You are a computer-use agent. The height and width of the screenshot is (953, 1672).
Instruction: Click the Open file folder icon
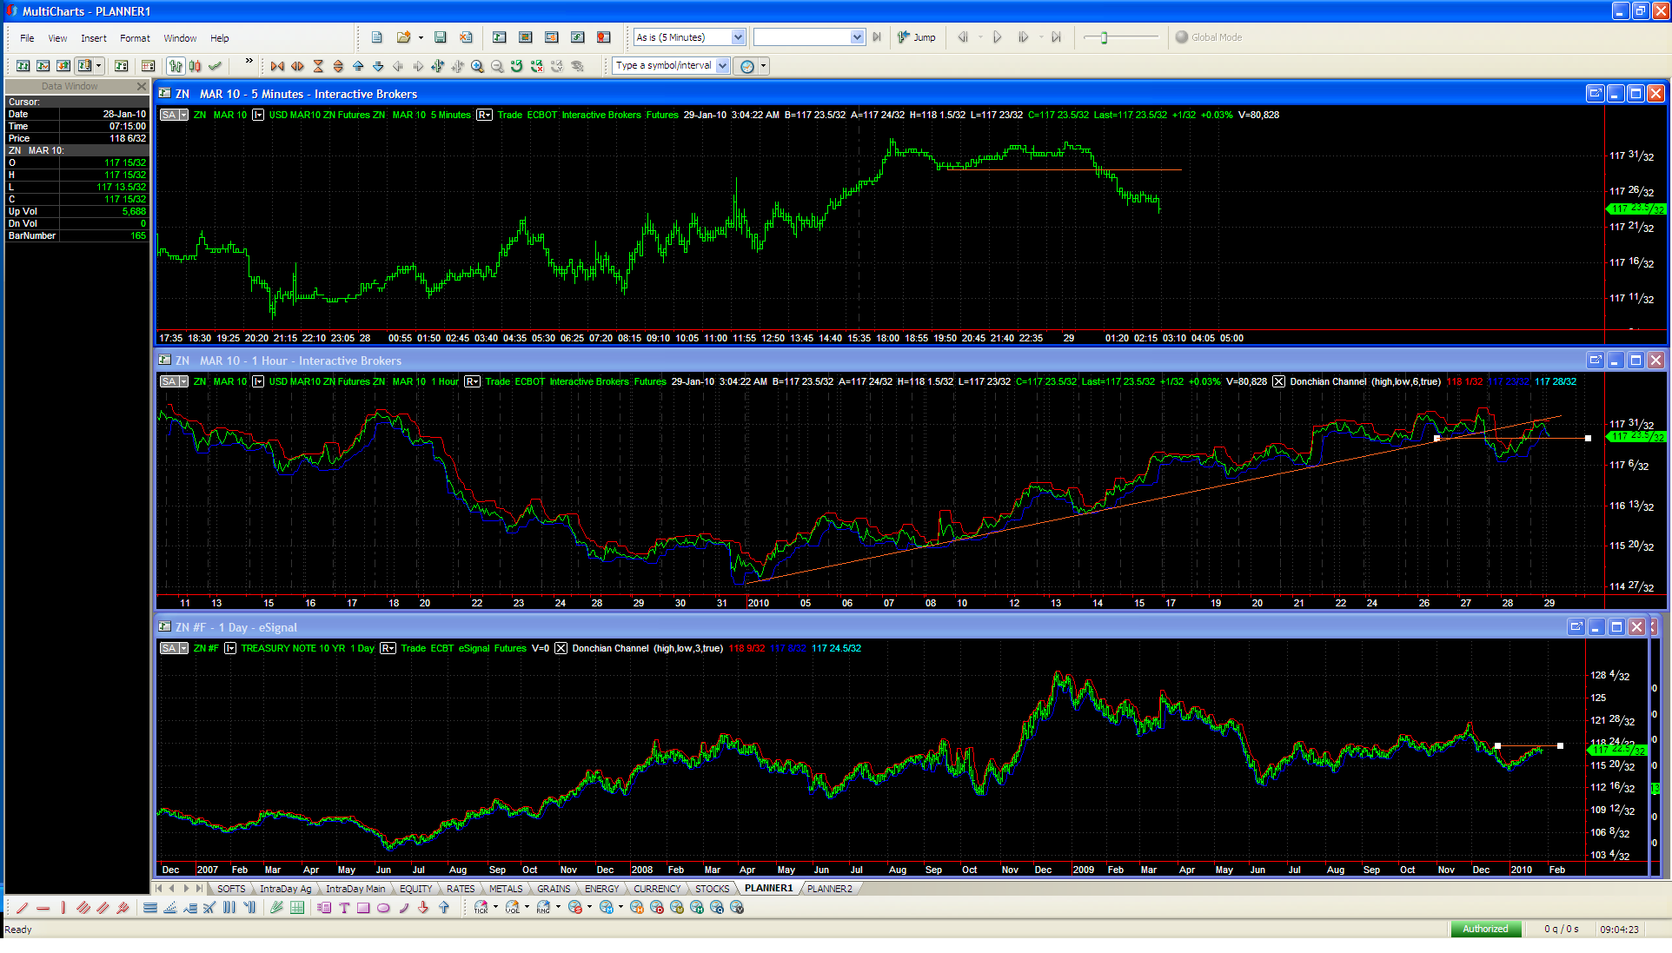[x=403, y=37]
